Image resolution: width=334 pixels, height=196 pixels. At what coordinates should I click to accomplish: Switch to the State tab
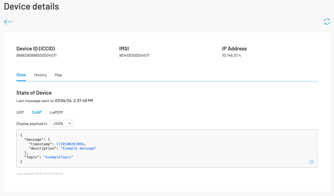21,75
